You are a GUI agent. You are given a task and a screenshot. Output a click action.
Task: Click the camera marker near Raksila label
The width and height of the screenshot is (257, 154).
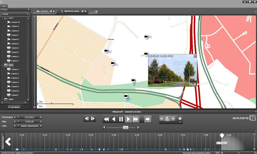coord(106,51)
